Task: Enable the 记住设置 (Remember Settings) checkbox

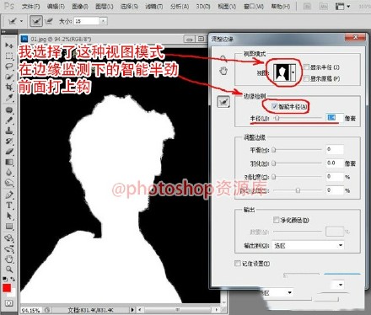Action: coord(238,264)
